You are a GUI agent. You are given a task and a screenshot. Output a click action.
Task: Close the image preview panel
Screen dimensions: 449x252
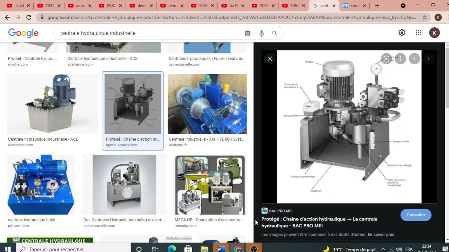[270, 59]
